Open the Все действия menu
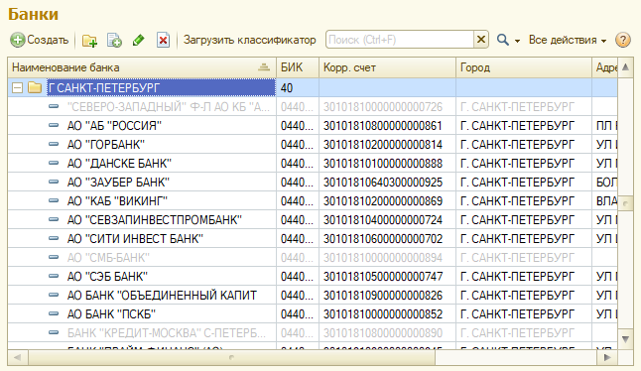The image size is (641, 371). tap(568, 40)
